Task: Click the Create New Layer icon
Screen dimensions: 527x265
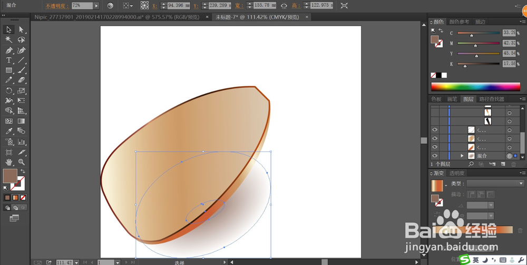Action: [x=503, y=164]
